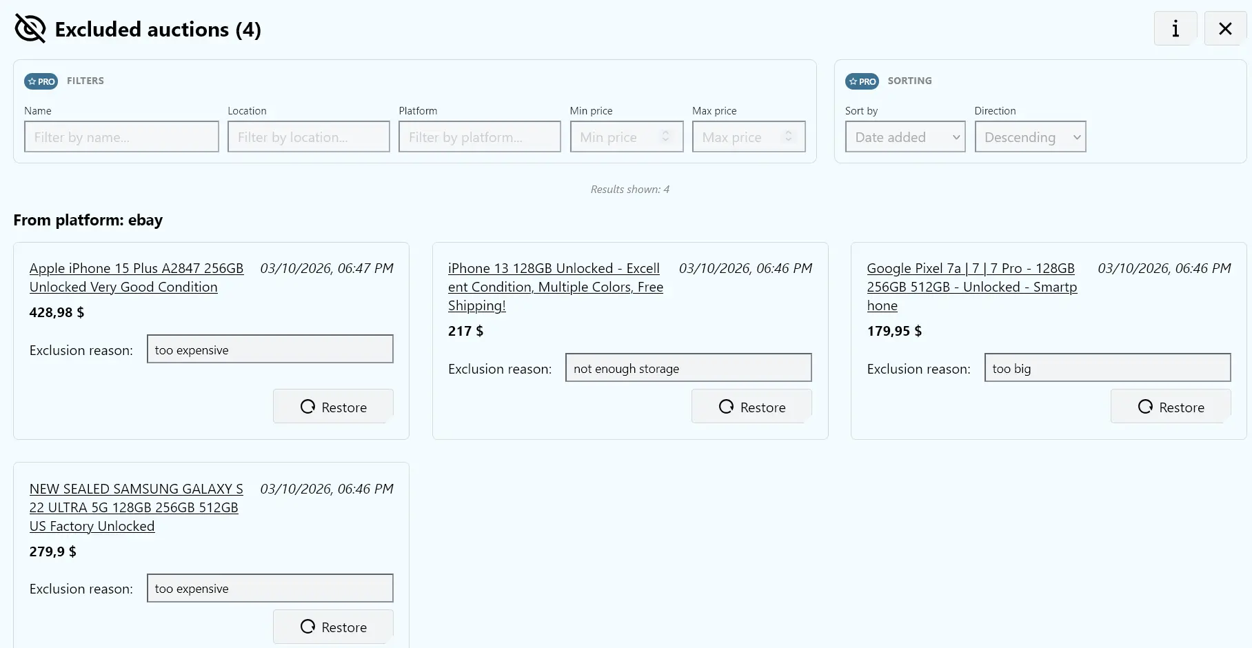Click the restore arrow icon on the Samsung Galaxy card
This screenshot has height=648, width=1252.
point(307,627)
